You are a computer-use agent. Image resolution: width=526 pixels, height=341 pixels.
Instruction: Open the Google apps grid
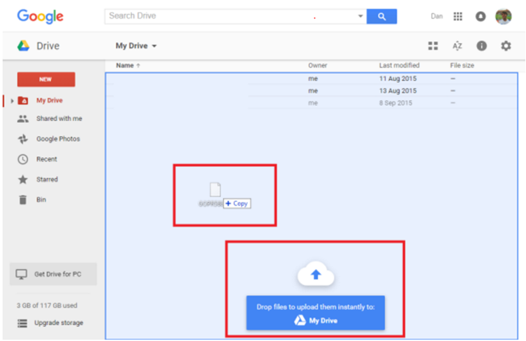coord(458,16)
